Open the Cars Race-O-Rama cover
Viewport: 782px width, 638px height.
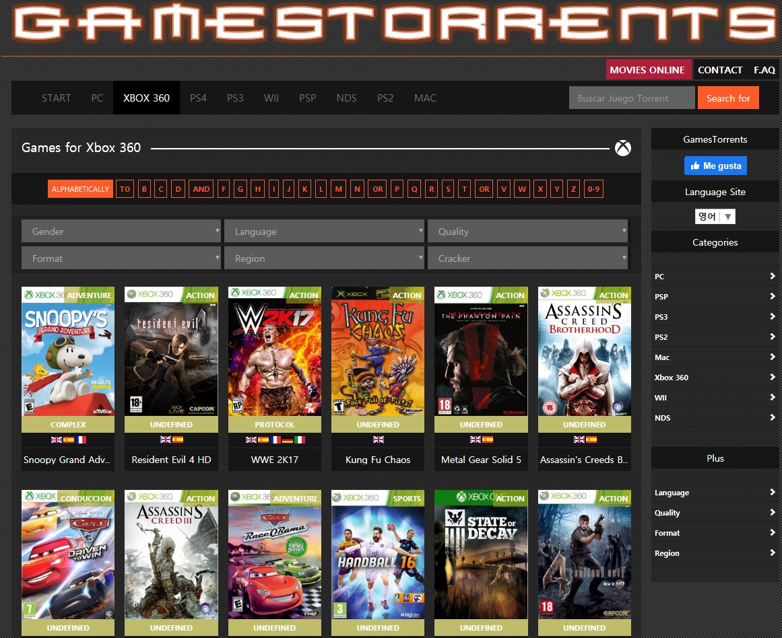[x=275, y=555]
